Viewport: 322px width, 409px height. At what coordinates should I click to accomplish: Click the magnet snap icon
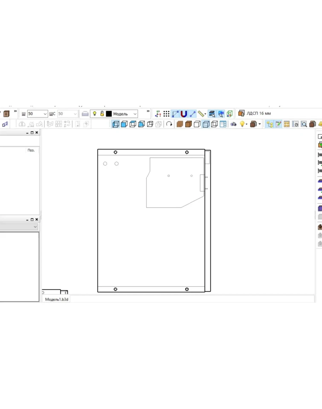tap(184, 114)
